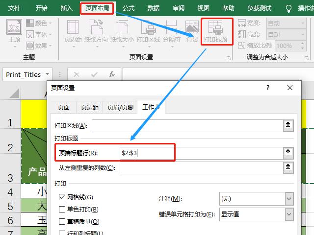Open the 宽度 width dropdown
This screenshot has height=235, width=314.
tap(302, 23)
